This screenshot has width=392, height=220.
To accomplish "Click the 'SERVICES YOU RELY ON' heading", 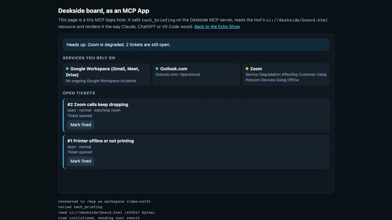I will tap(89, 58).
